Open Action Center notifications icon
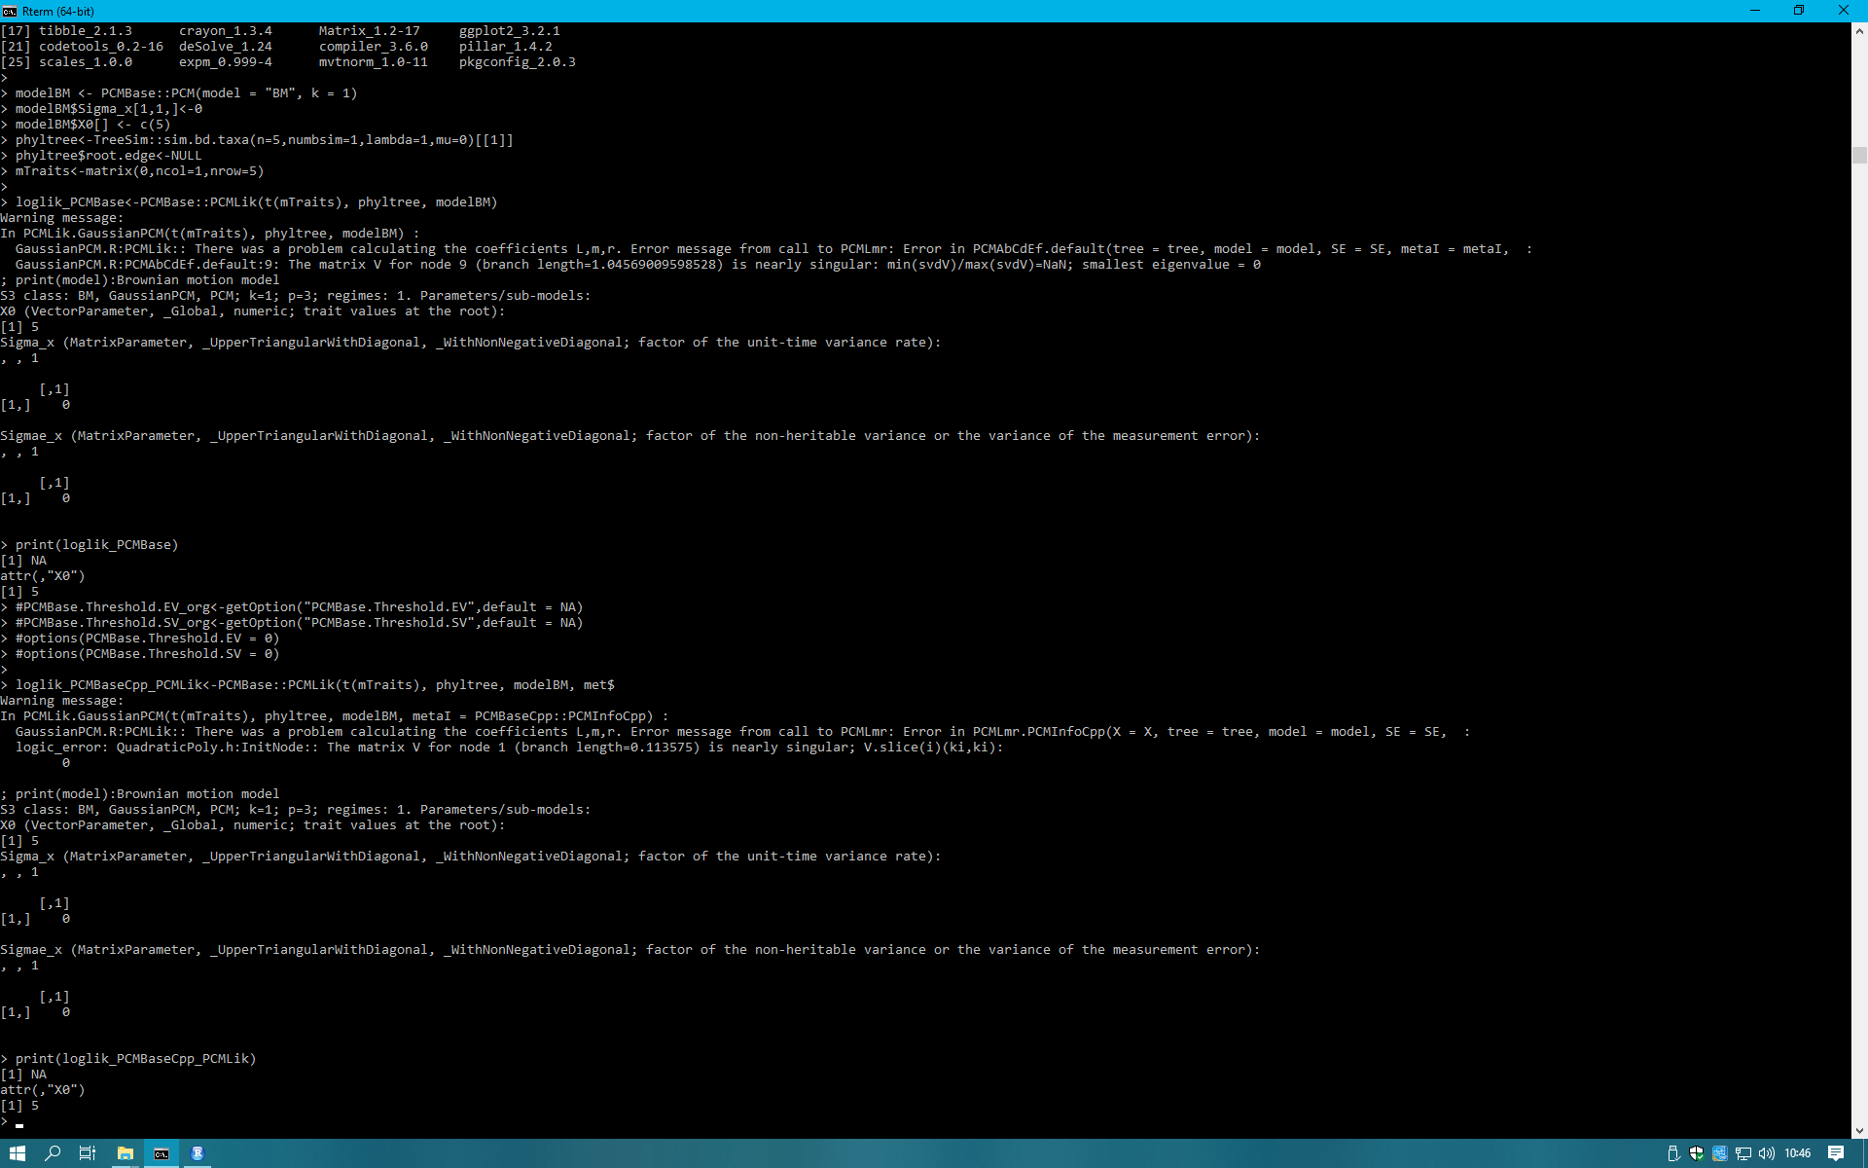Image resolution: width=1868 pixels, height=1168 pixels. point(1836,1153)
